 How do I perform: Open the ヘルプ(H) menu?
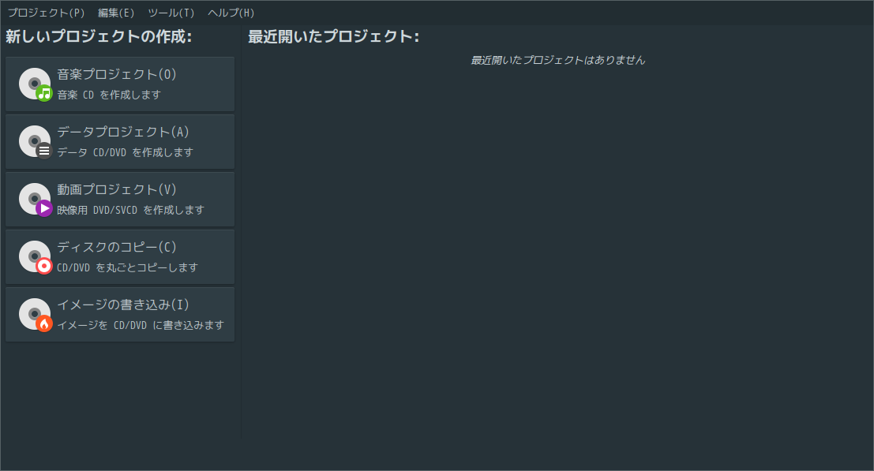coord(231,13)
